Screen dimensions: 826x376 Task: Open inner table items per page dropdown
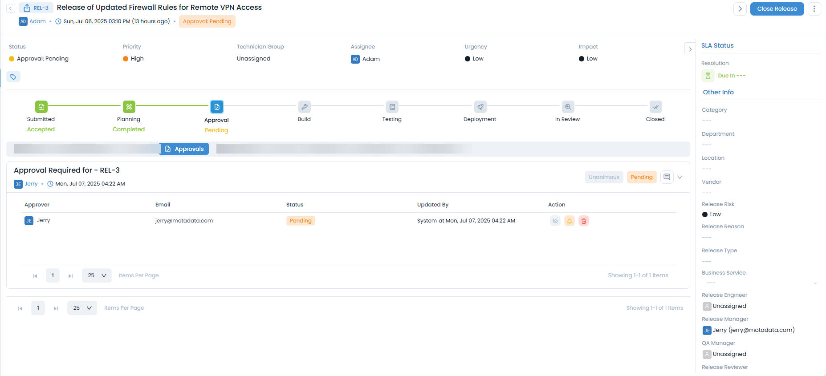click(97, 275)
